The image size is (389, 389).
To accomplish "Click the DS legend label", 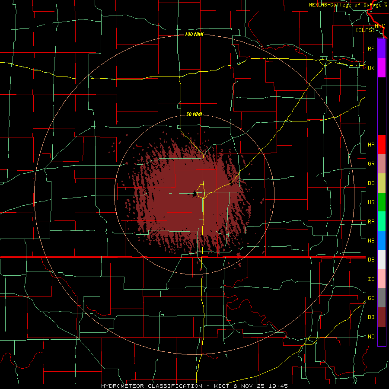I will tap(371, 259).
